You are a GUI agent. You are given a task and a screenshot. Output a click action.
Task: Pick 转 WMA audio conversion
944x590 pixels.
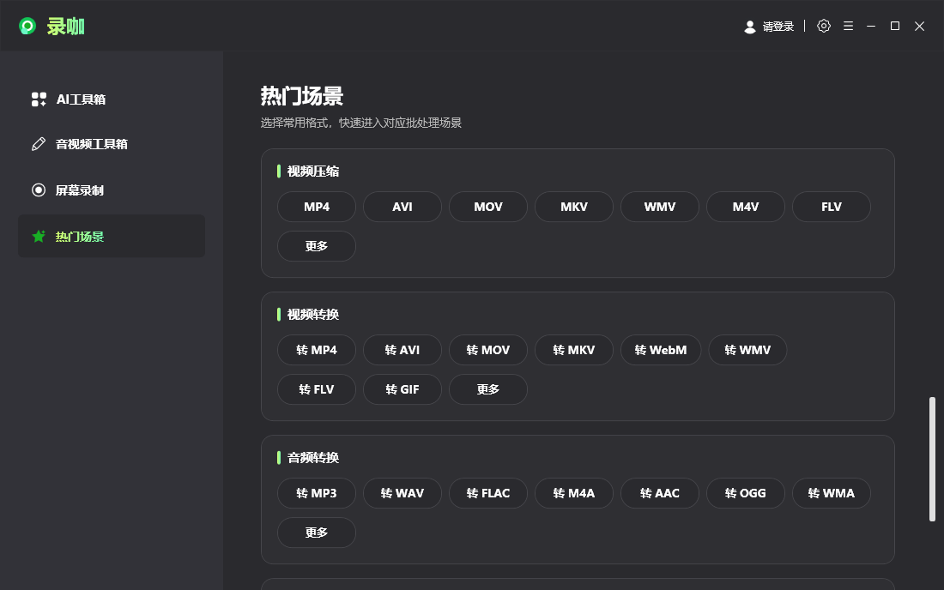coord(832,493)
